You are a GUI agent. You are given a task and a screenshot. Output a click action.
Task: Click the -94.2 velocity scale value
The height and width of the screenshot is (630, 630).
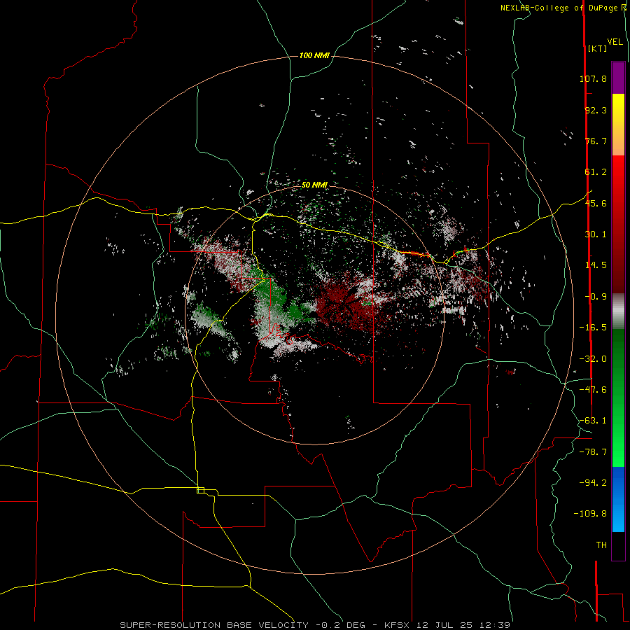tap(593, 483)
